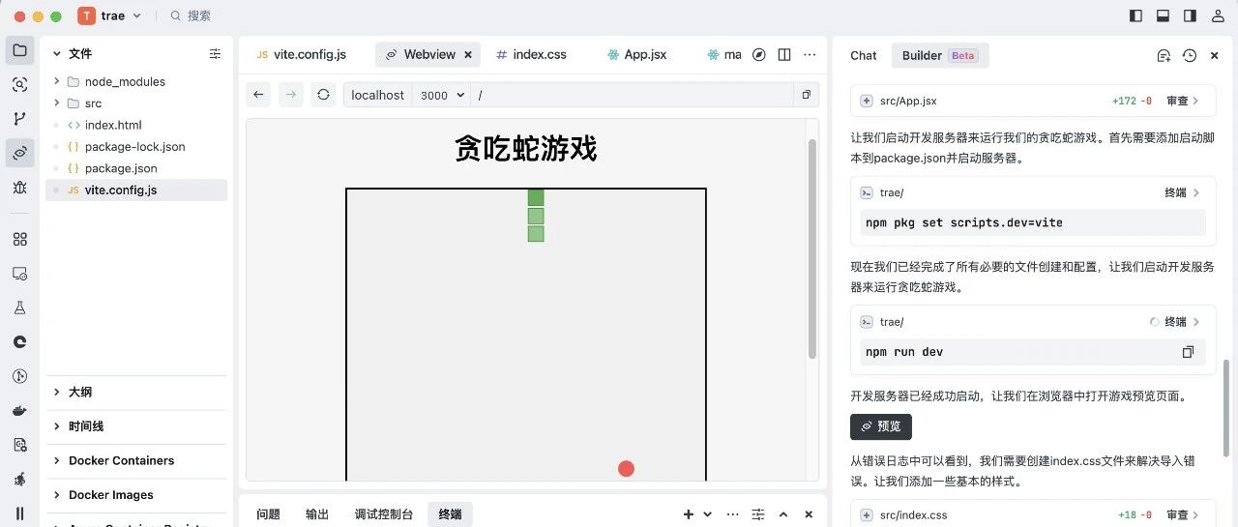Open the Testing flask icon
The image size is (1238, 527).
(19, 307)
